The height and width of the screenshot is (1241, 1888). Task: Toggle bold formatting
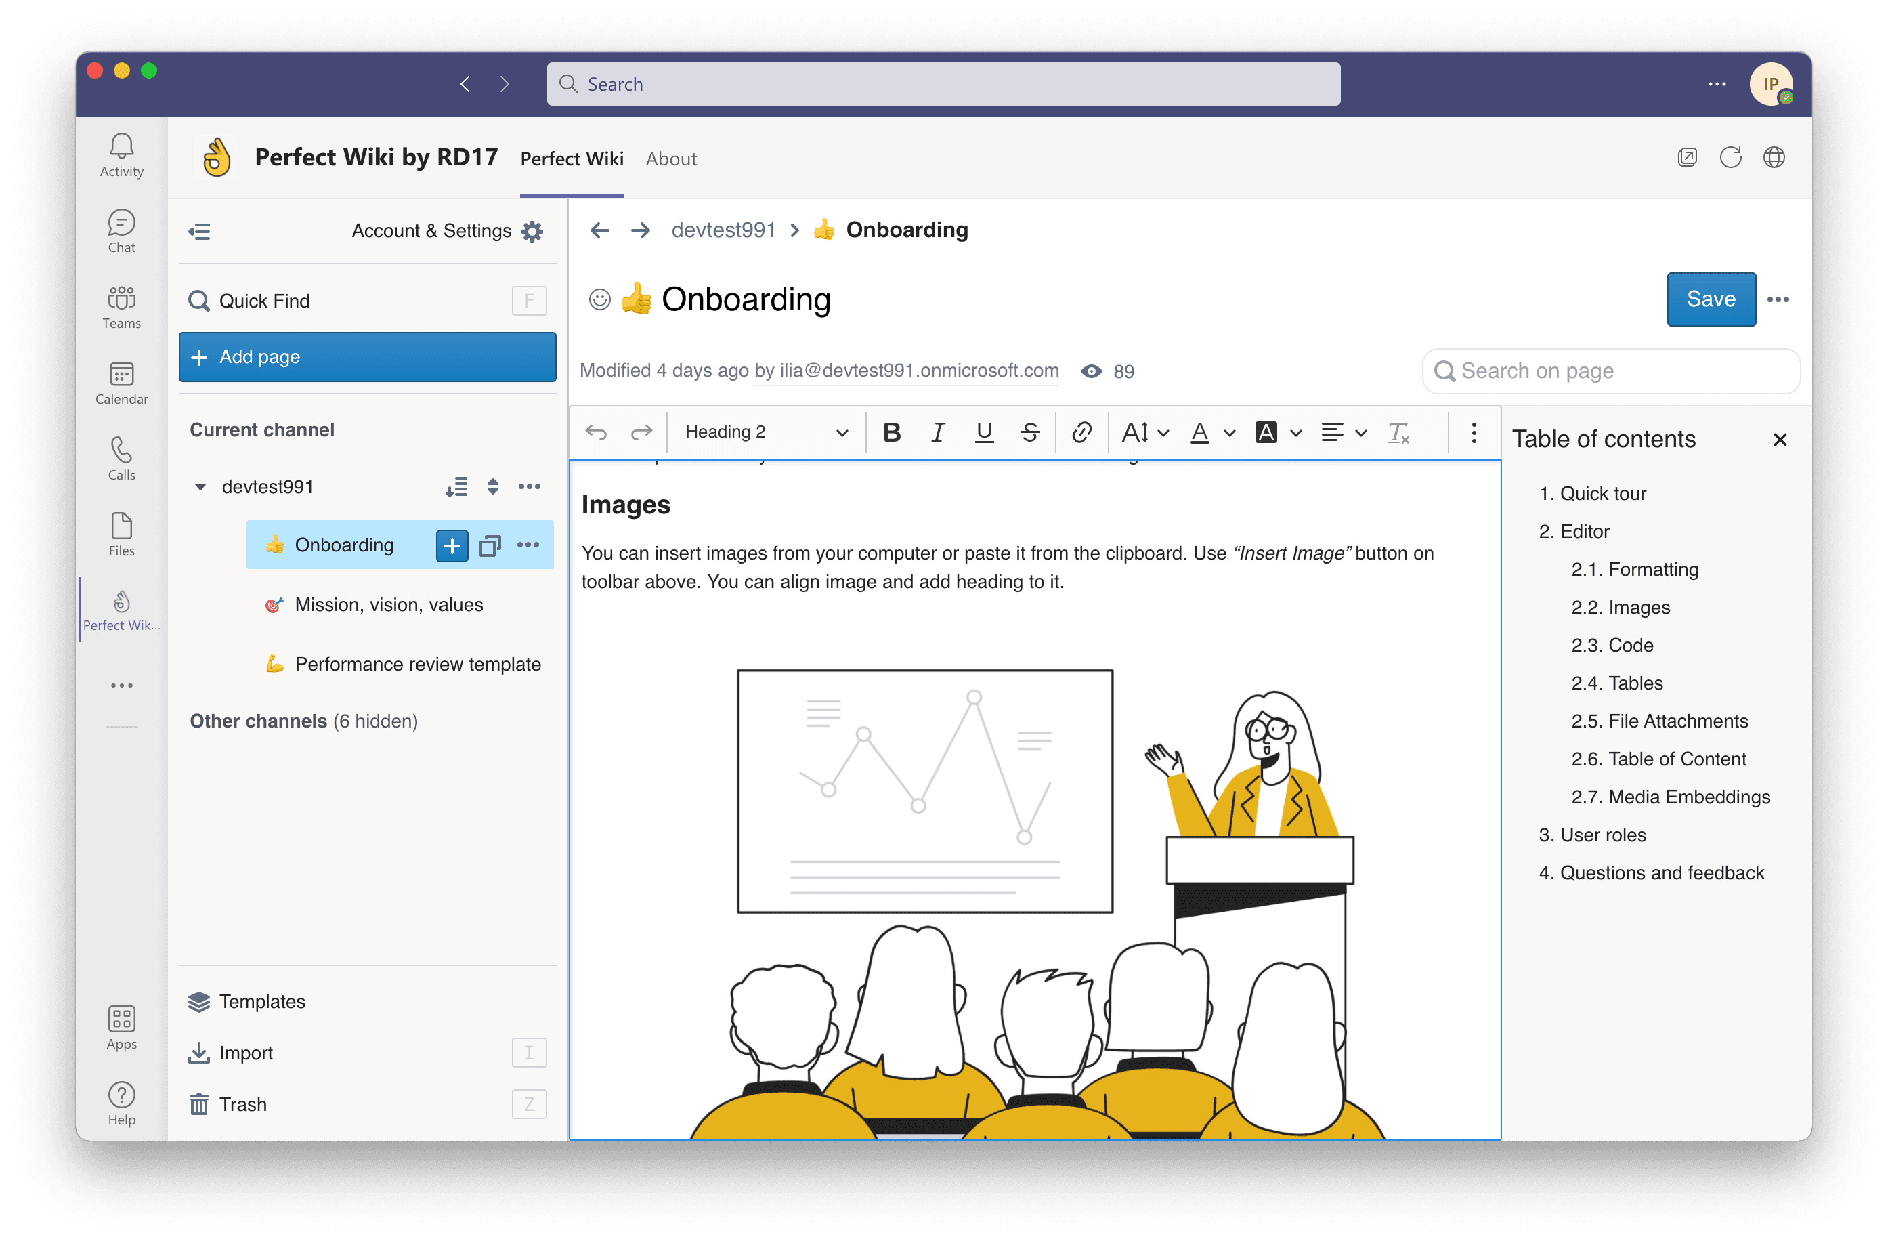click(892, 432)
